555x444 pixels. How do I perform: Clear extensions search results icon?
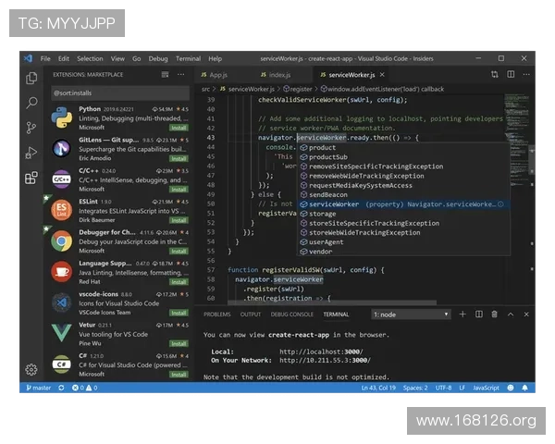(x=165, y=74)
